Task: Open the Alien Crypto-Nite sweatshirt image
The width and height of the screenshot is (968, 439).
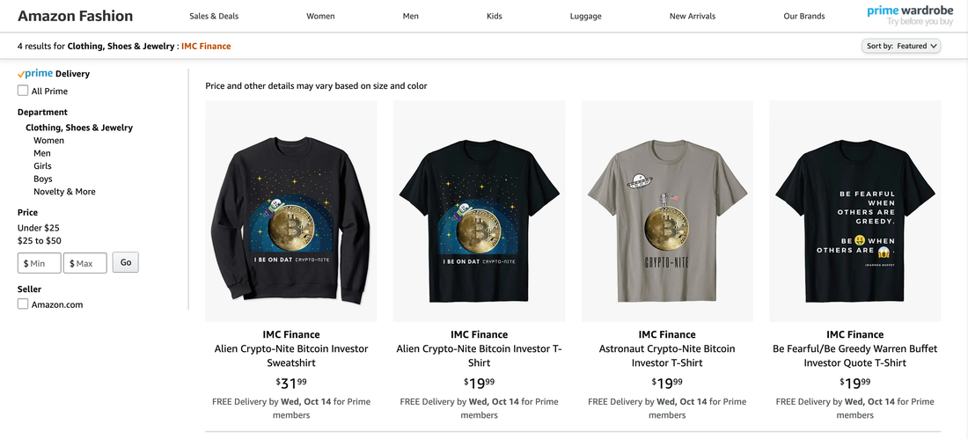Action: pos(291,210)
